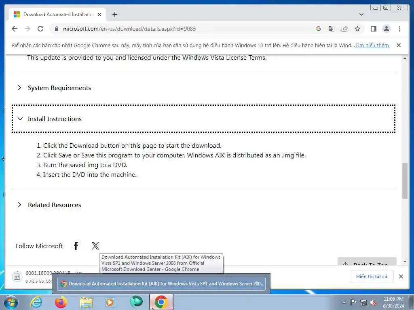The width and height of the screenshot is (414, 310).
Task: Open the translate page icon
Action: (332, 29)
